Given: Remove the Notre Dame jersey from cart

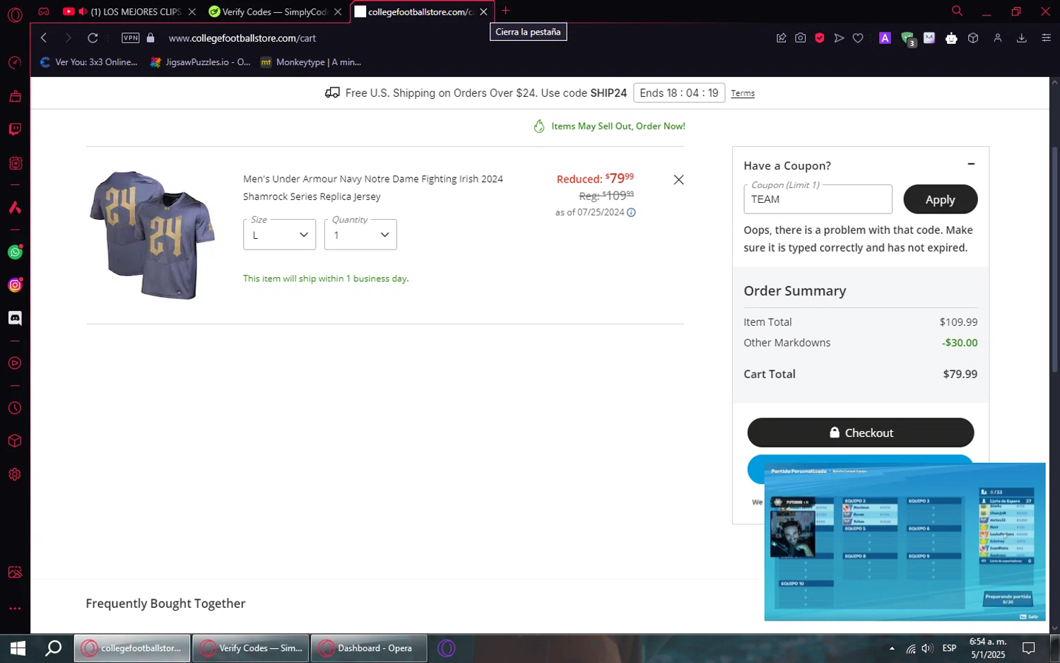Looking at the screenshot, I should tap(678, 180).
